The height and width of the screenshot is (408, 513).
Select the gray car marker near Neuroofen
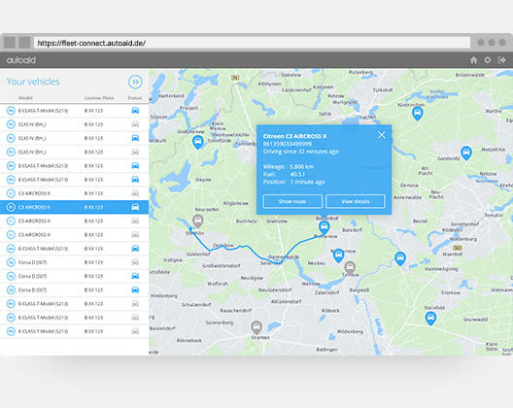click(x=197, y=221)
